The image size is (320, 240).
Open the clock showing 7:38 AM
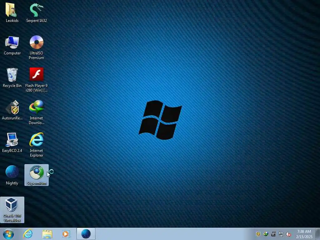click(x=304, y=234)
